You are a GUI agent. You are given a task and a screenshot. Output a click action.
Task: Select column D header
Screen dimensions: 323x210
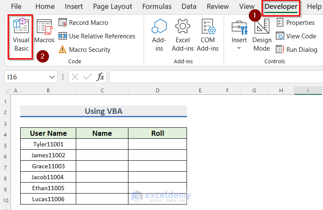click(x=157, y=91)
